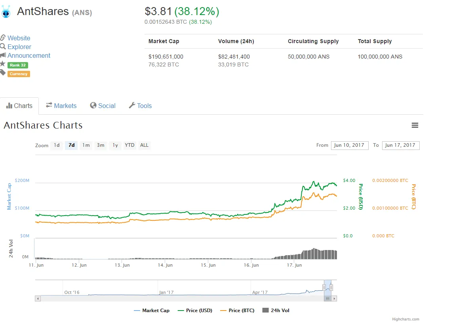This screenshot has width=451, height=324.
Task: Switch to the Charts tab
Action: 19,106
